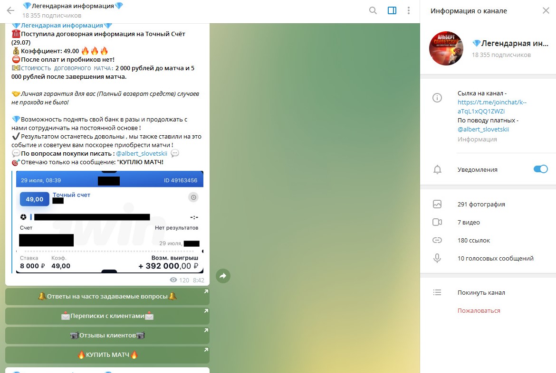Click the notifications bell icon
The image size is (556, 373).
tap(437, 170)
